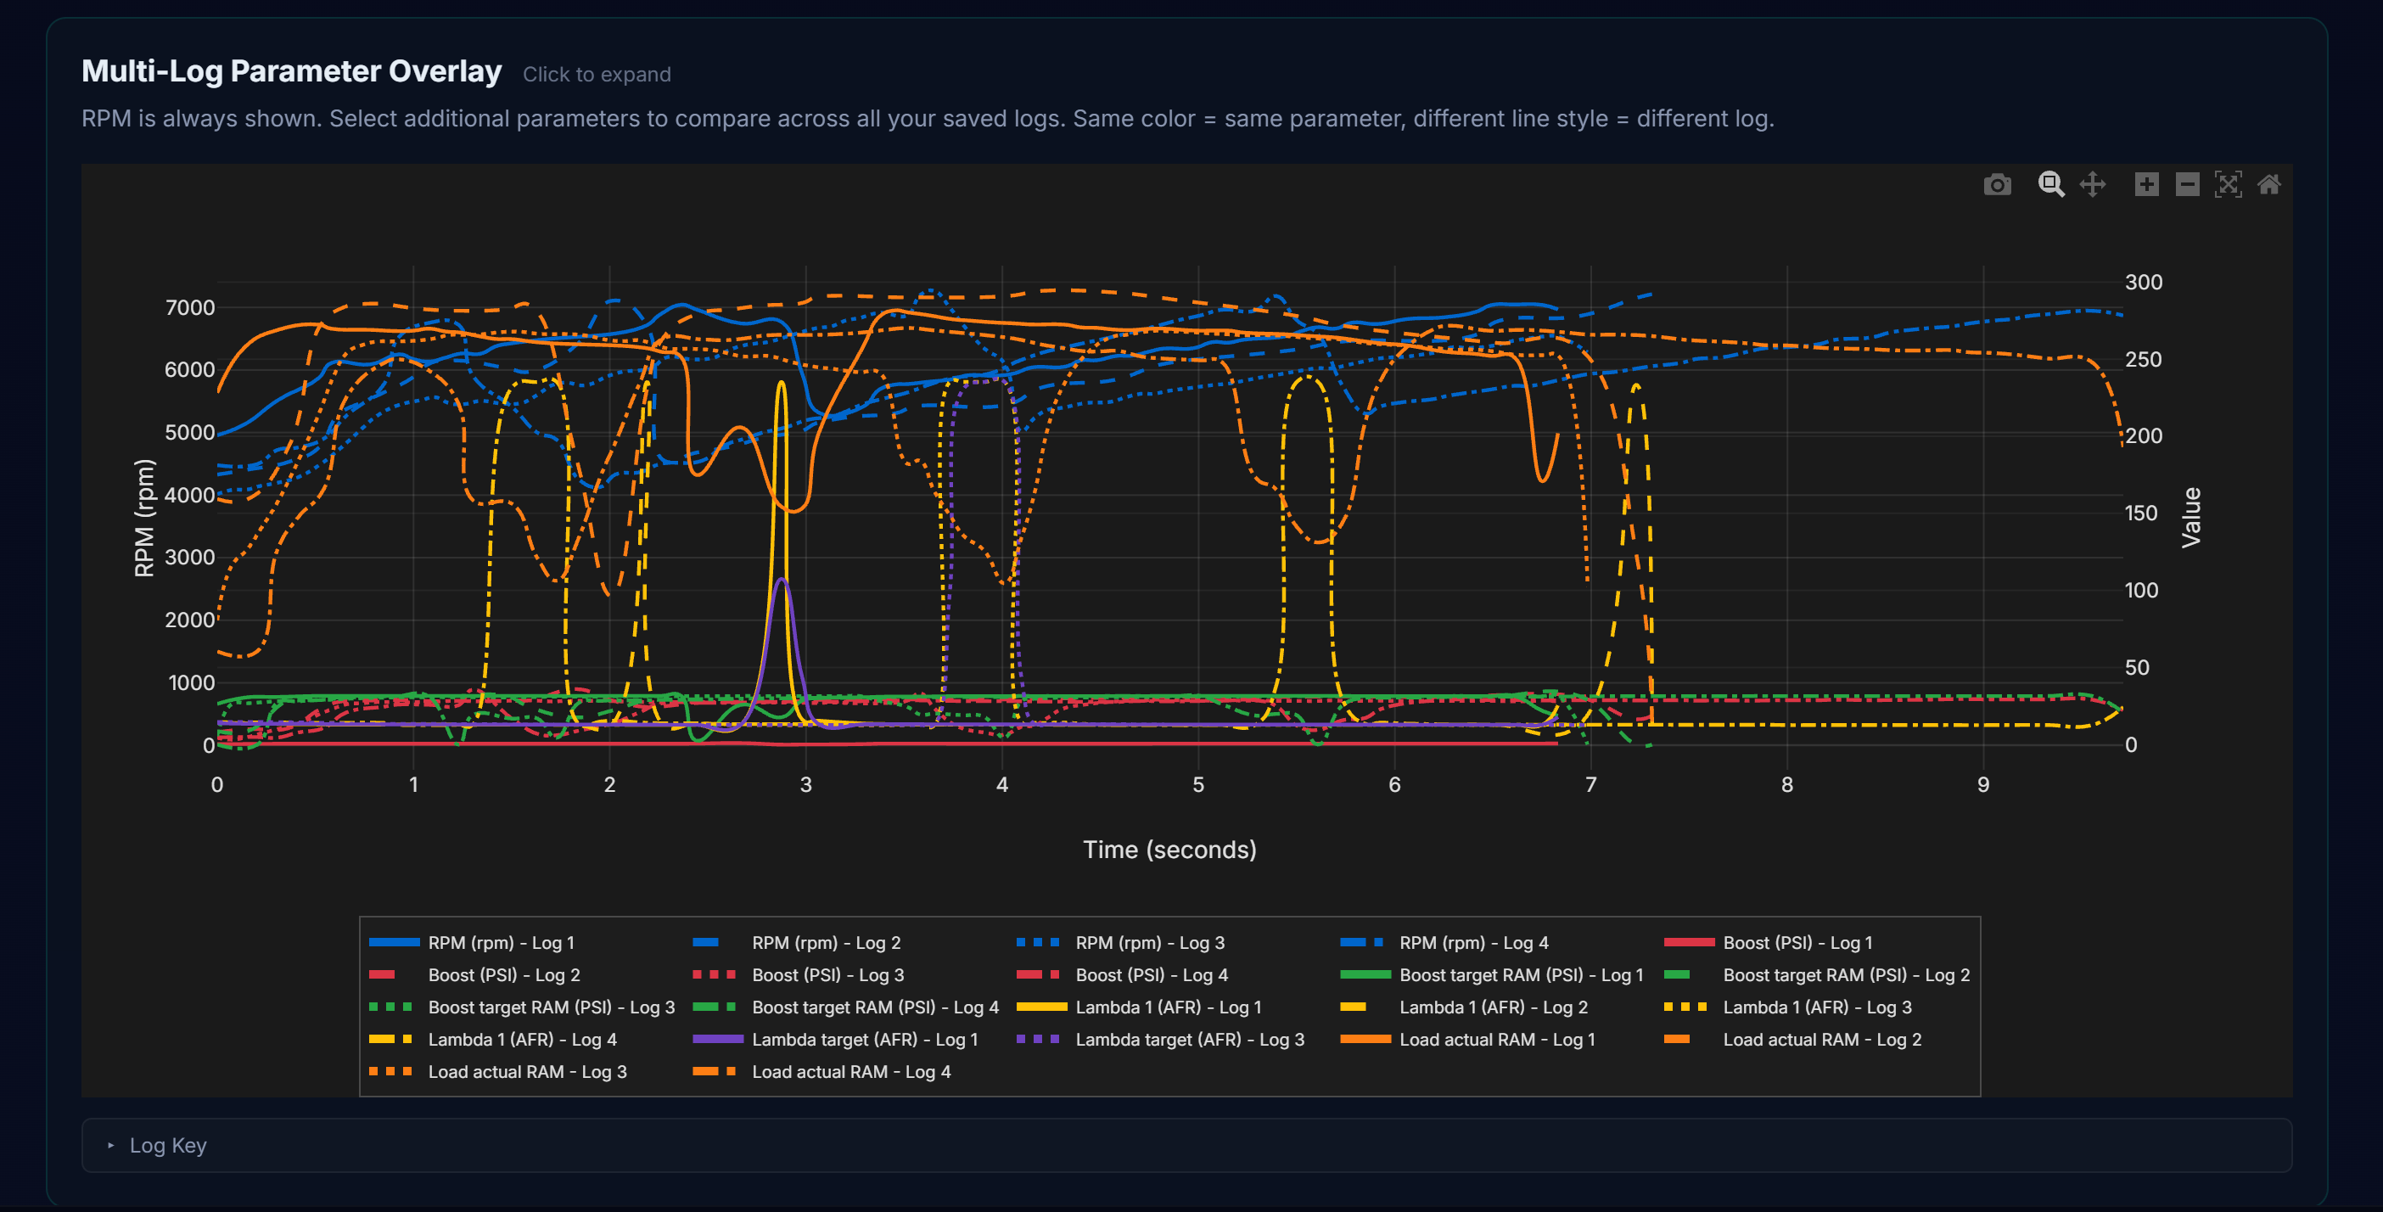2383x1212 pixels.
Task: Toggle Boost target RAM (PSI) - Log 2
Action: [x=1817, y=975]
